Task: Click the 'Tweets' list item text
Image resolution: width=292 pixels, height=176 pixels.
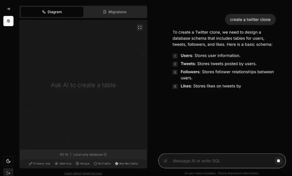Action: 218,64
